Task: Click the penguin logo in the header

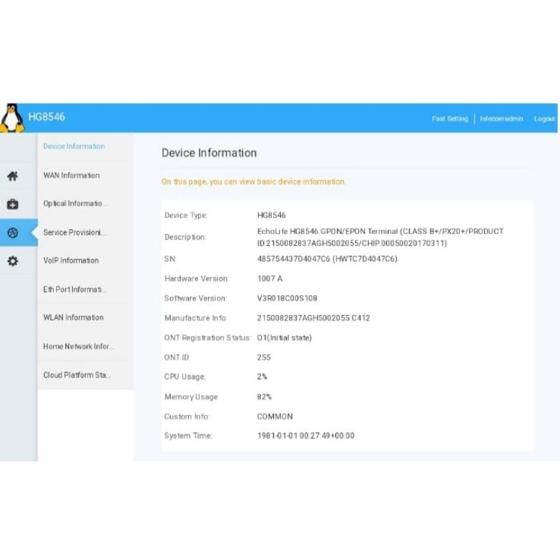Action: (12, 118)
